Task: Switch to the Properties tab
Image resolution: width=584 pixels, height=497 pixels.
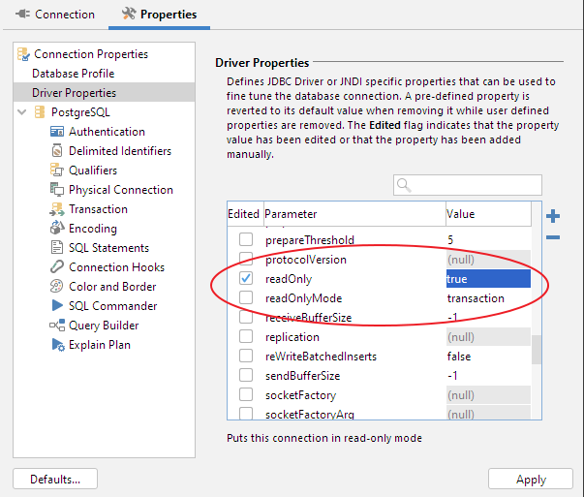Action: pyautogui.click(x=159, y=15)
